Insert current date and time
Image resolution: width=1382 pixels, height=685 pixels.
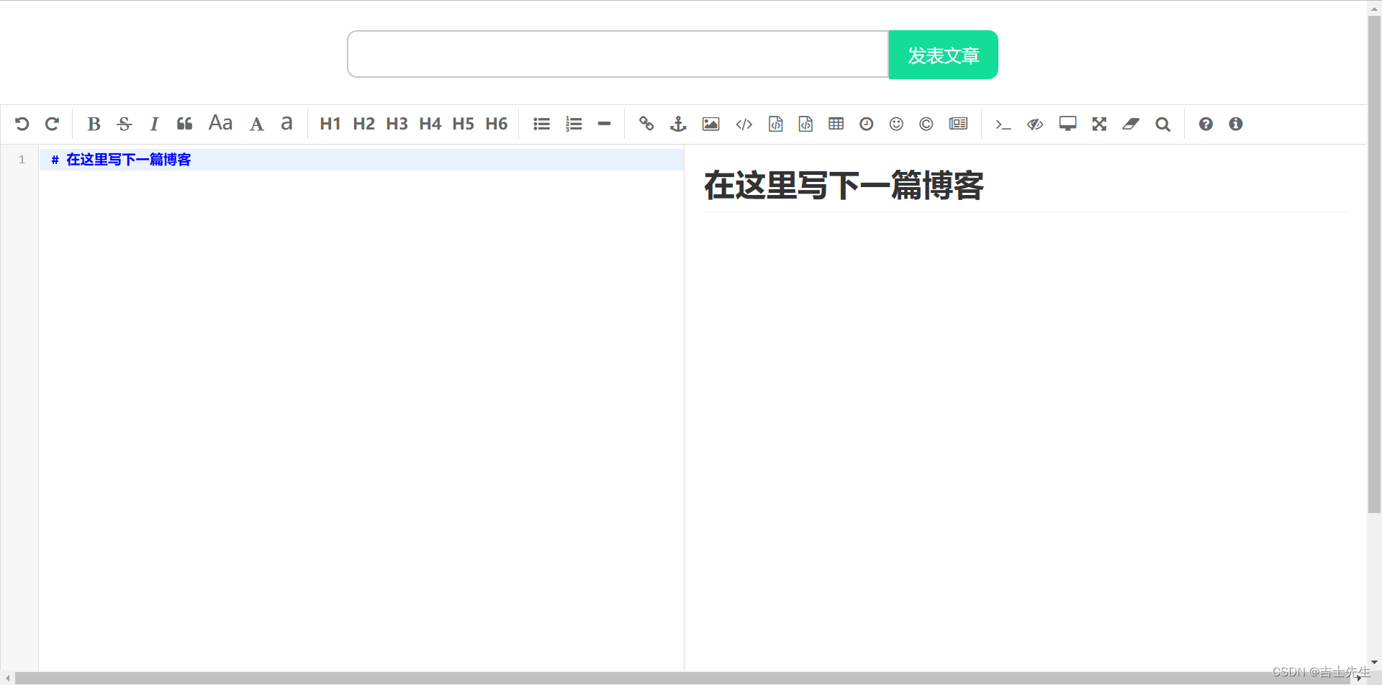[866, 124]
